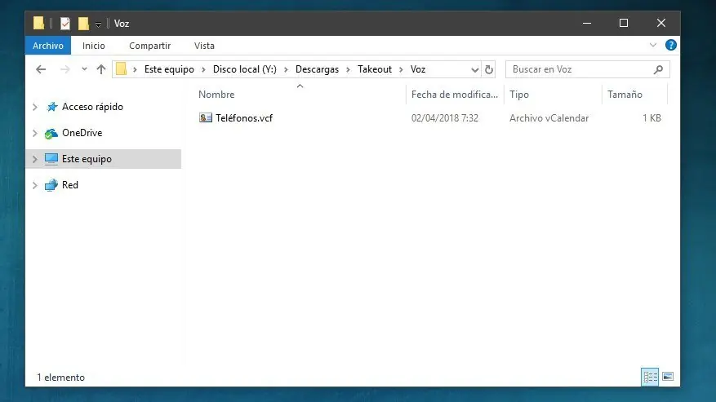Open the blue Help question mark
Image resolution: width=716 pixels, height=402 pixels.
pyautogui.click(x=670, y=45)
